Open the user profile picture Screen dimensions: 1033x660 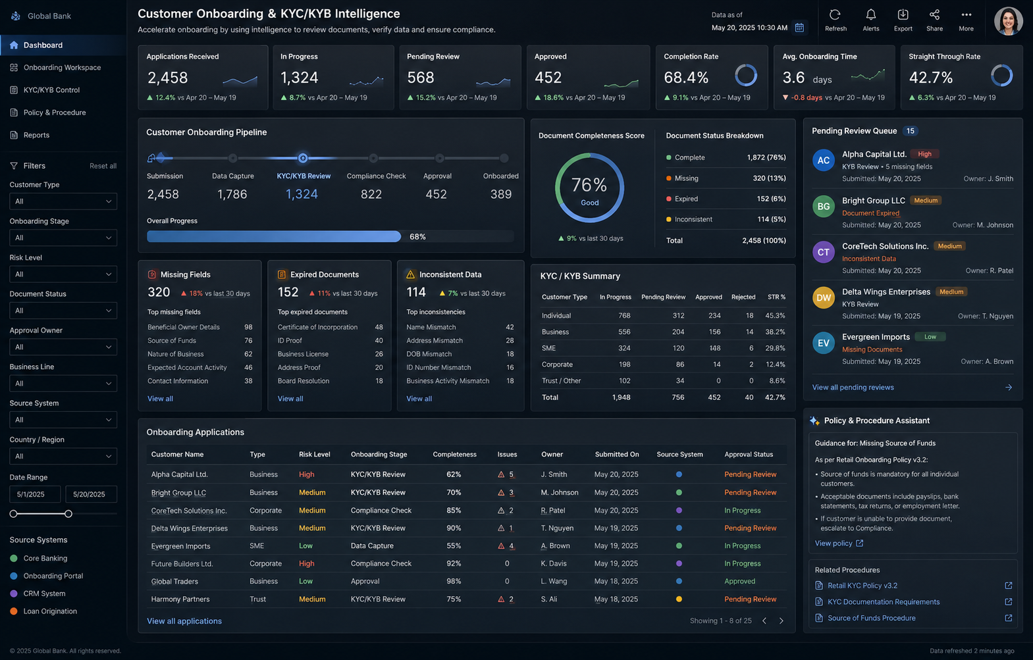point(1008,21)
